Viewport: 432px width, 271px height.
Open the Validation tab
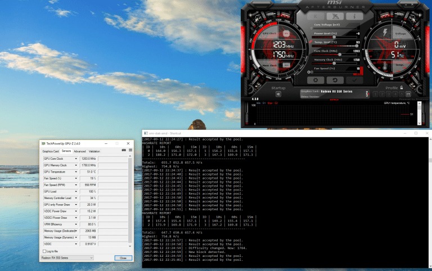pyautogui.click(x=94, y=151)
